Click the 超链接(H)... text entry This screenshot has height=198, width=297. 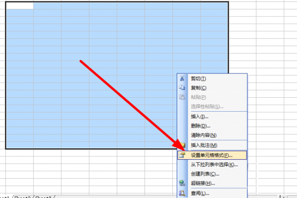203,183
